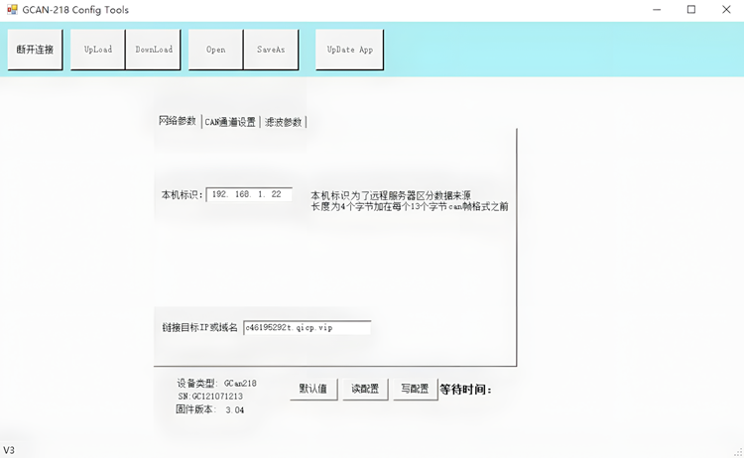This screenshot has height=458, width=744.
Task: Switch to the 网络参数 tab
Action: point(178,122)
